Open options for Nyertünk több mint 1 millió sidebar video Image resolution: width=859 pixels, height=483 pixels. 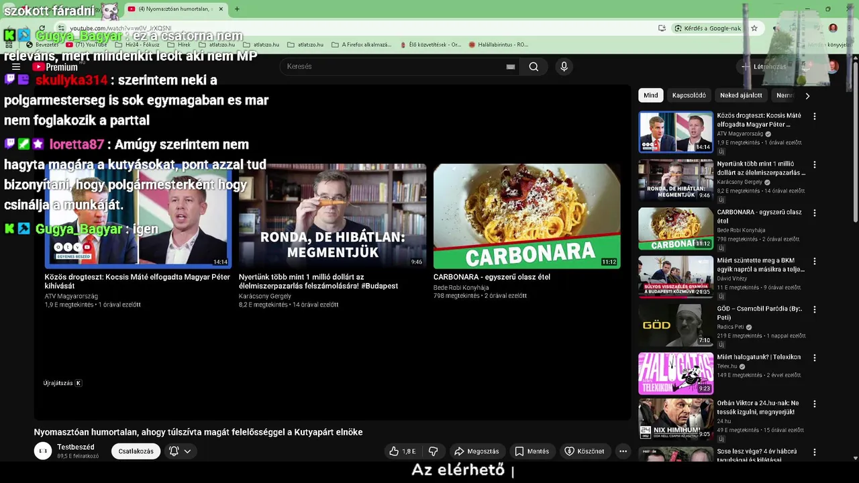tap(815, 164)
